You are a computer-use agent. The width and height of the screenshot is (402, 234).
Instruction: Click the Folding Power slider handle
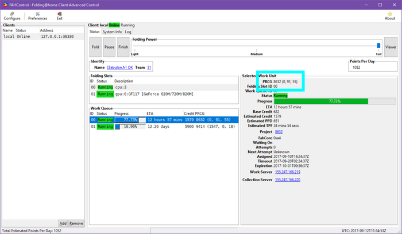[x=378, y=45]
